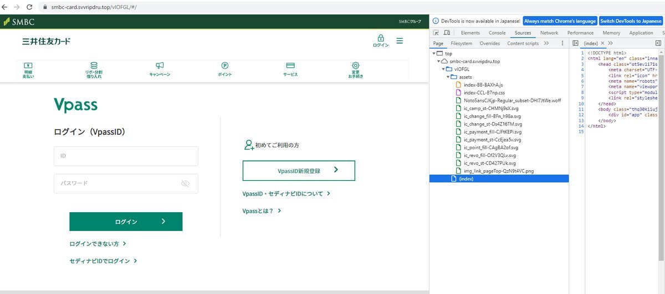Toggle the device toolbar icon
Image resolution: width=665 pixels, height=294 pixels.
pyautogui.click(x=447, y=33)
